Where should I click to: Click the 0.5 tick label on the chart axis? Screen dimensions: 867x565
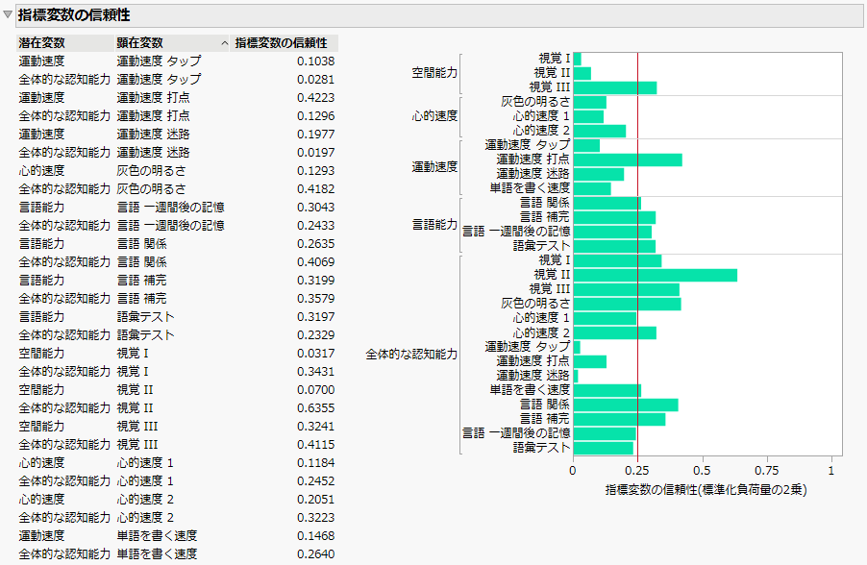pyautogui.click(x=703, y=471)
